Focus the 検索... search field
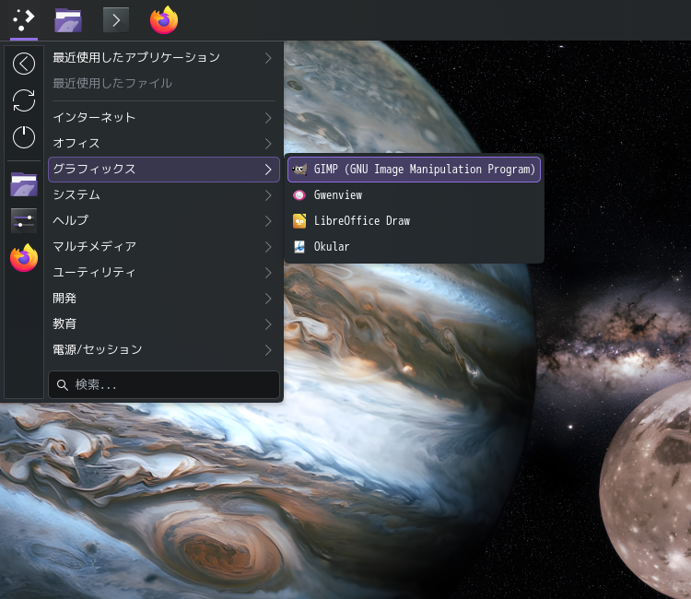The width and height of the screenshot is (691, 599). pos(164,385)
